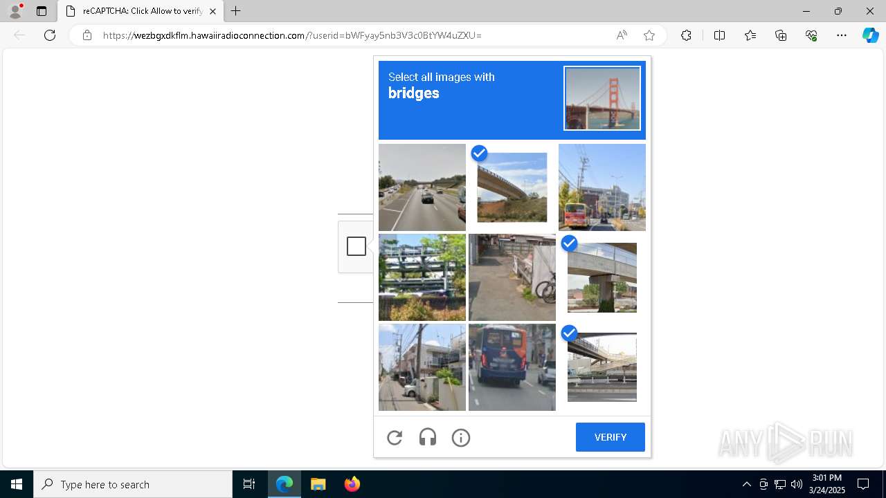Open Task View on the taskbar
This screenshot has width=886, height=498.
pos(249,484)
